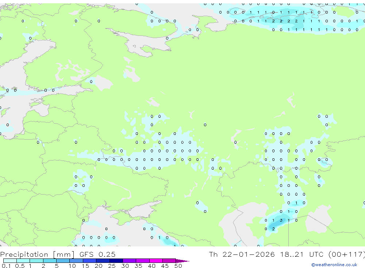Click the "25" legend scale value
This screenshot has width=365, height=268.
(x=112, y=266)
